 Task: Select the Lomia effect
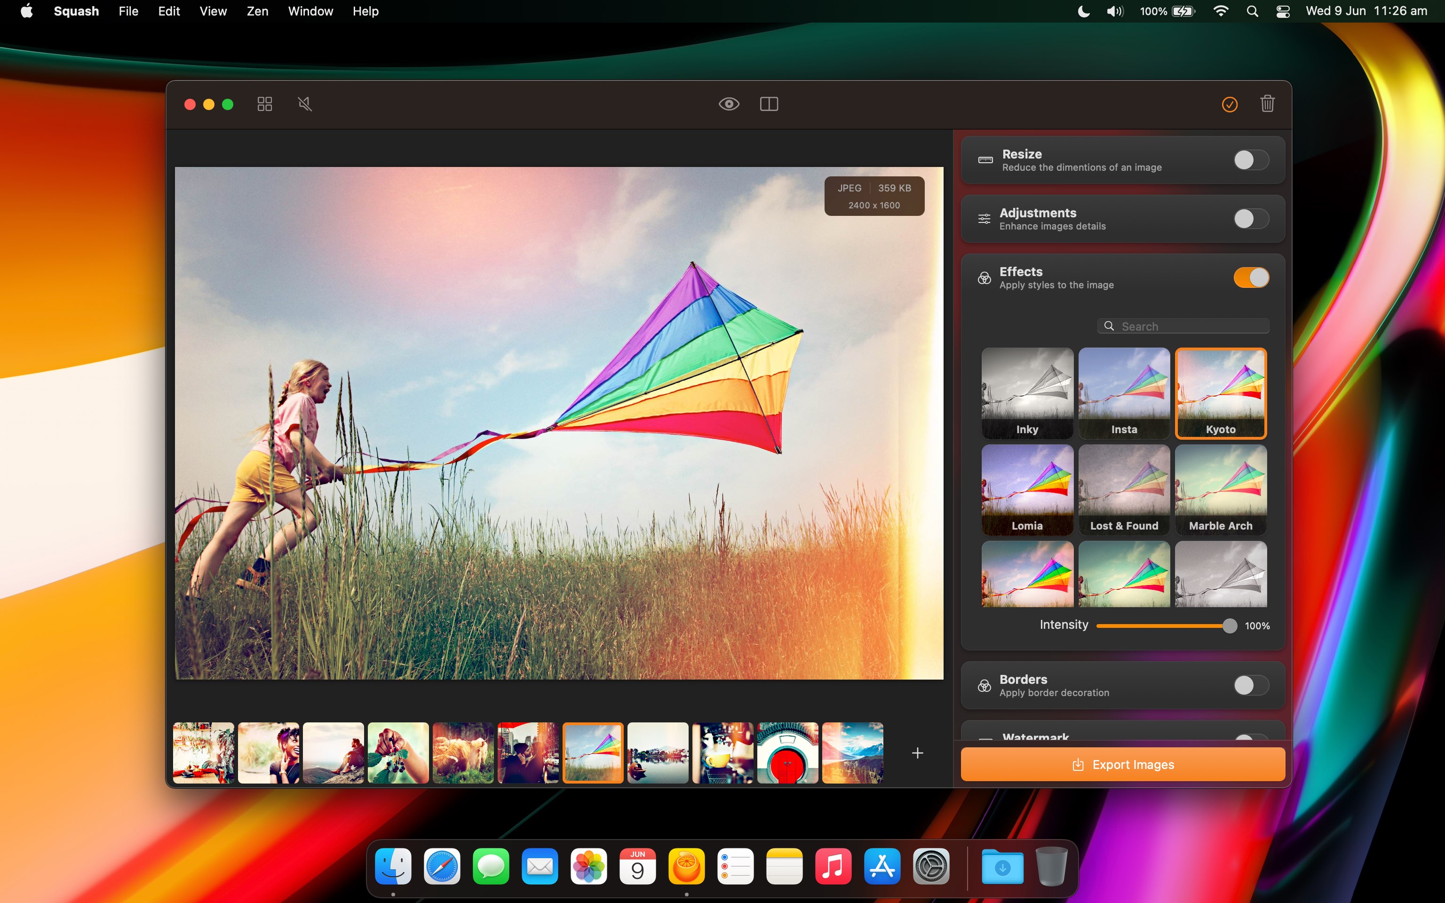click(1027, 490)
